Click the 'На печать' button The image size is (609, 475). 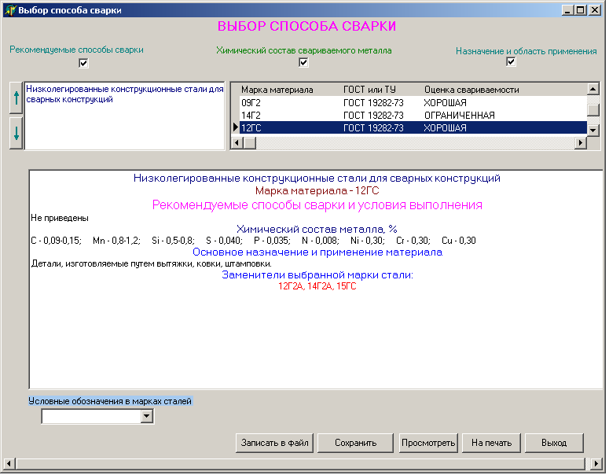pos(491,443)
